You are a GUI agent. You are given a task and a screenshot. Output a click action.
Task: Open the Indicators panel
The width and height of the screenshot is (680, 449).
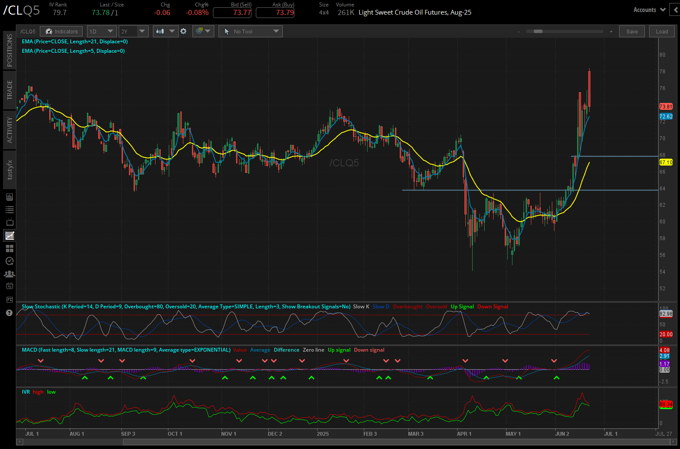[x=62, y=31]
